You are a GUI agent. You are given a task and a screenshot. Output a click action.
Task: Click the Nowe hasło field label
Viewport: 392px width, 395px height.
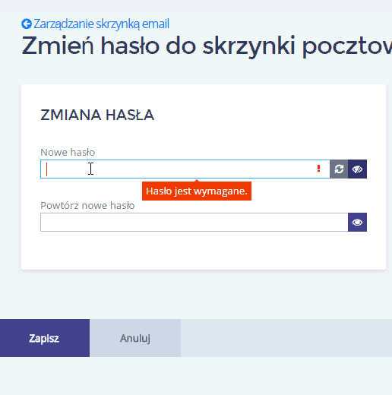point(68,153)
